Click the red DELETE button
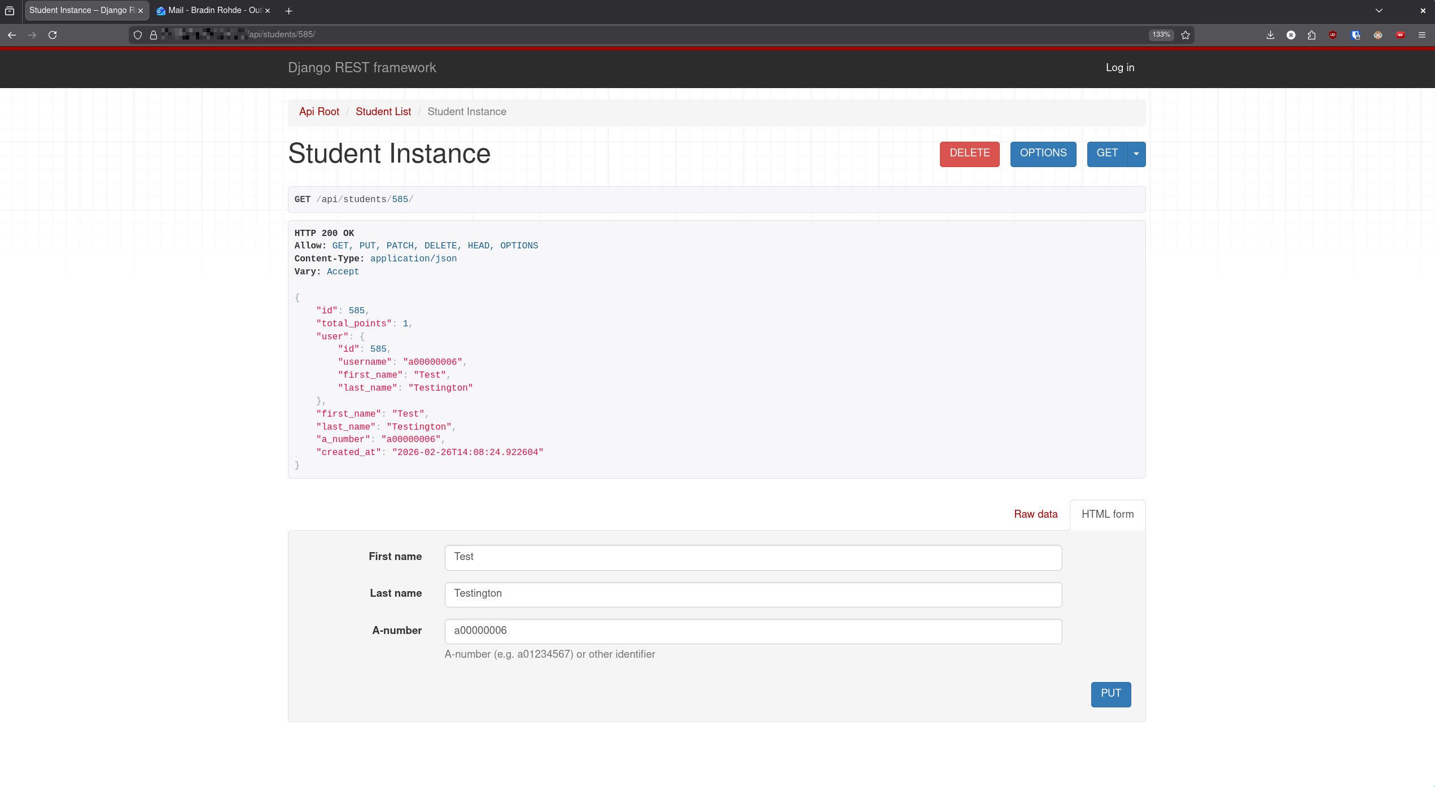This screenshot has width=1435, height=787. pyautogui.click(x=969, y=154)
